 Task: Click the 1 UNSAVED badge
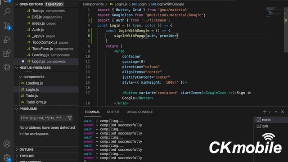point(54,4)
